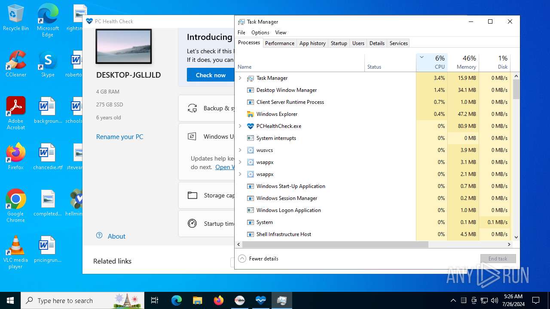
Task: Expand the wusvcs process group
Action: coord(240,150)
